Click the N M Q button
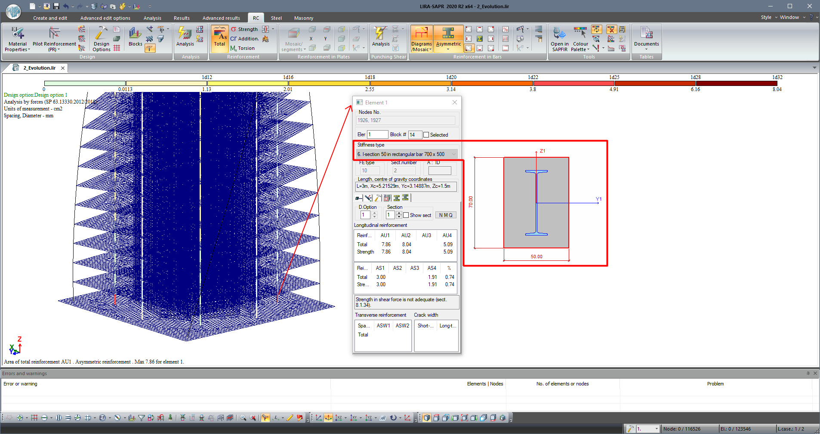Image resolution: width=820 pixels, height=434 pixels. pos(446,215)
